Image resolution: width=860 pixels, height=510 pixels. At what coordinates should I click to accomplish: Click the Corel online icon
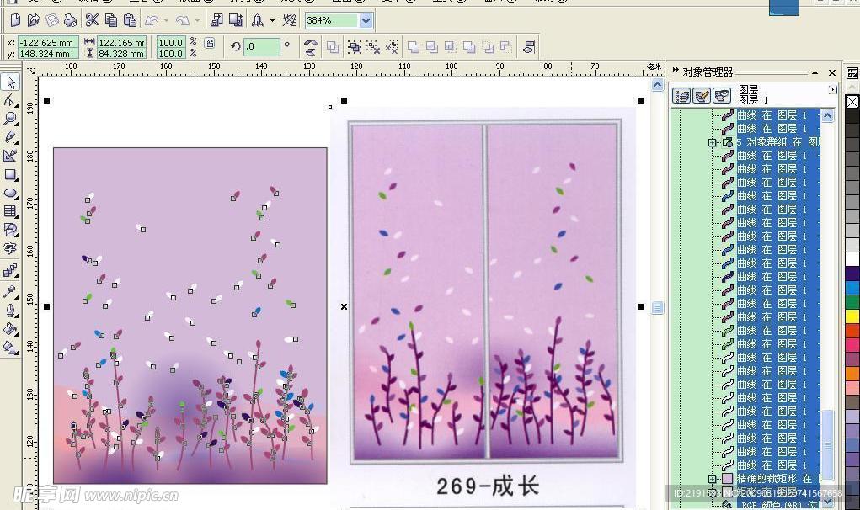click(289, 21)
